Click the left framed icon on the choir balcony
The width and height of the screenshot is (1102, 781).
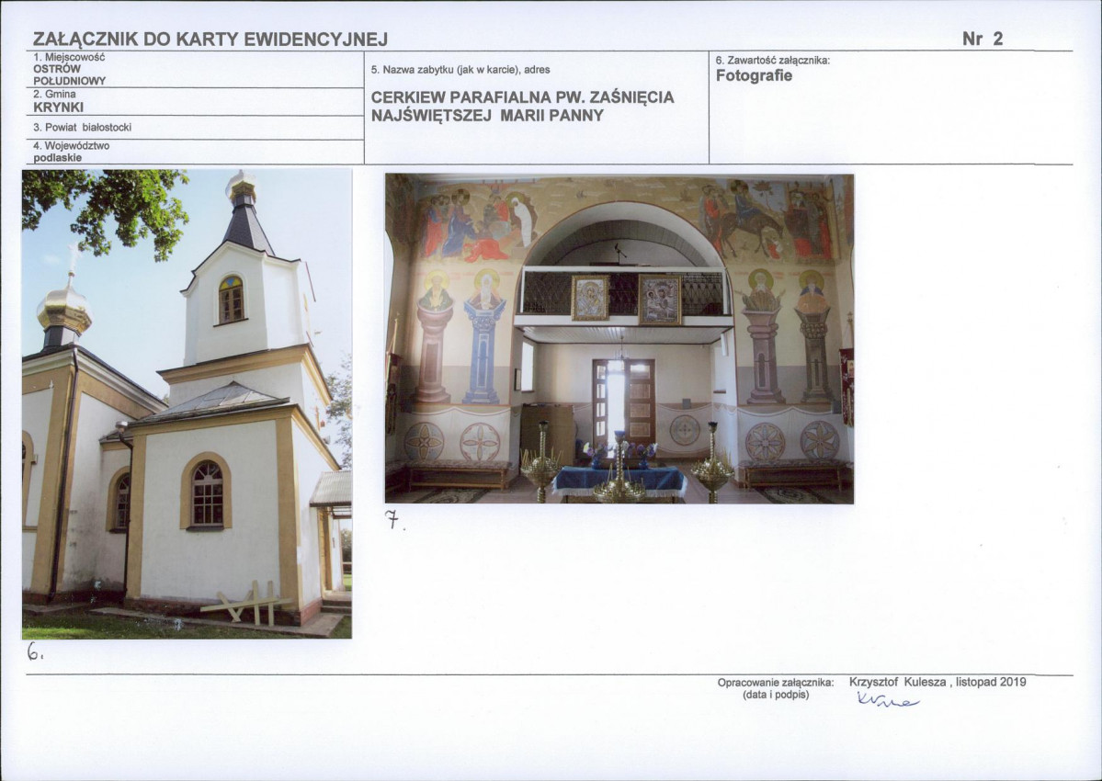590,298
